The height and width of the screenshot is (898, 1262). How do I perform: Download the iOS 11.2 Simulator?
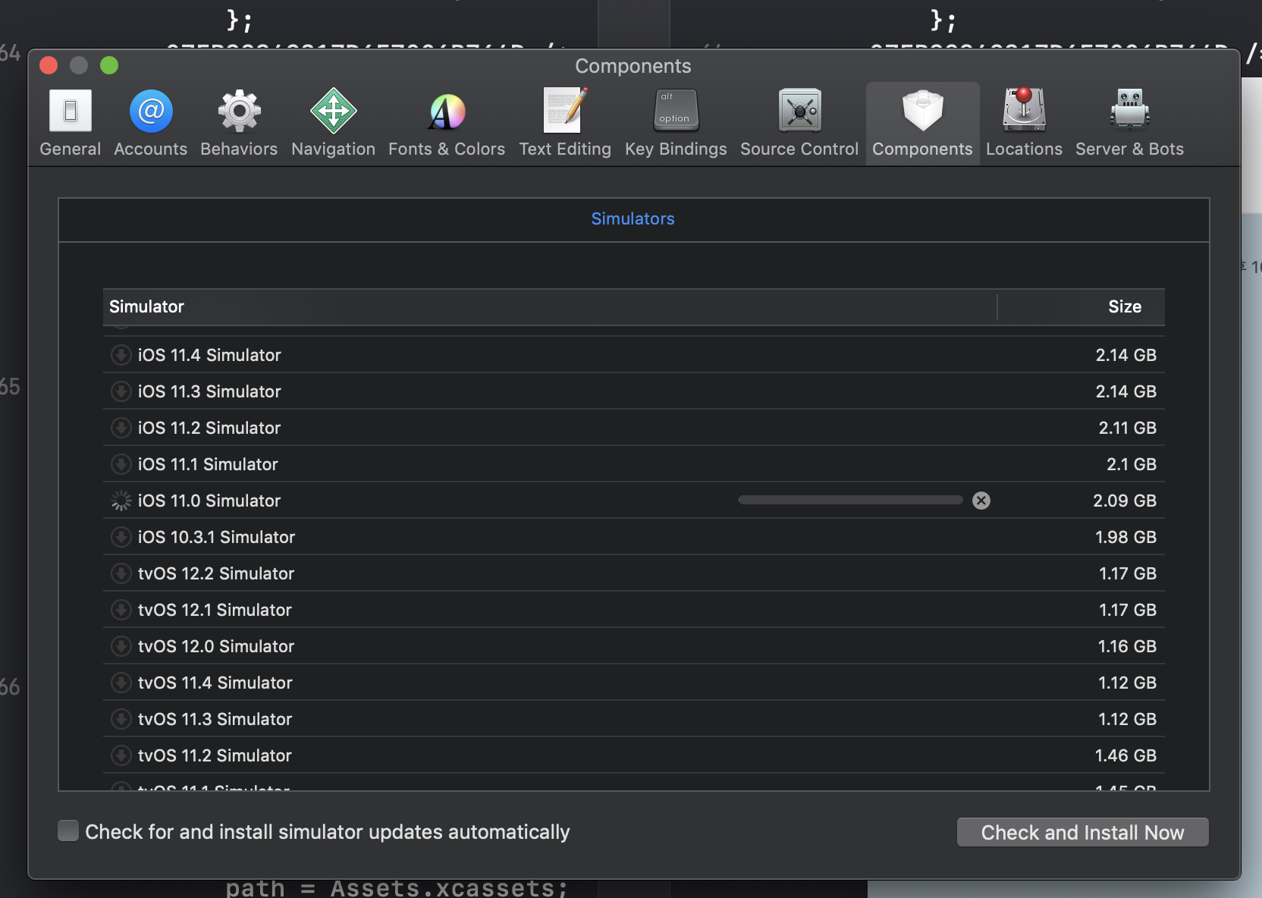[121, 428]
